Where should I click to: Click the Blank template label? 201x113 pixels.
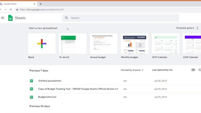coord(31,57)
